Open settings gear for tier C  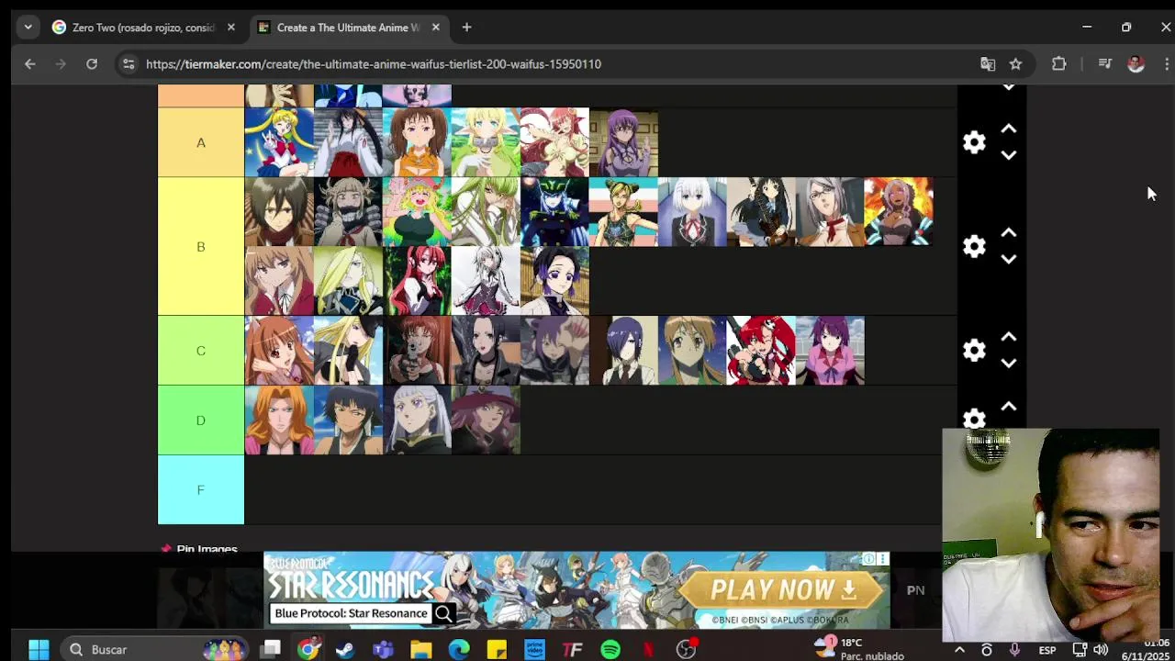pyautogui.click(x=974, y=350)
